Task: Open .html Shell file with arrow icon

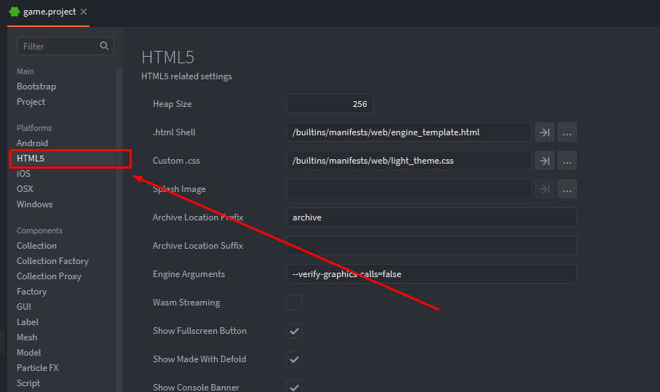Action: [544, 132]
